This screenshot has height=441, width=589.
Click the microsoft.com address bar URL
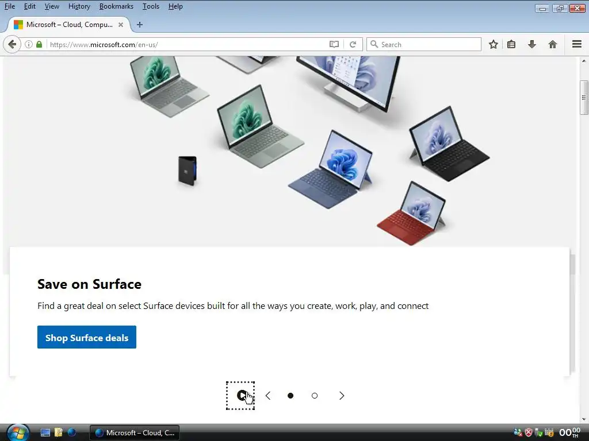[104, 45]
